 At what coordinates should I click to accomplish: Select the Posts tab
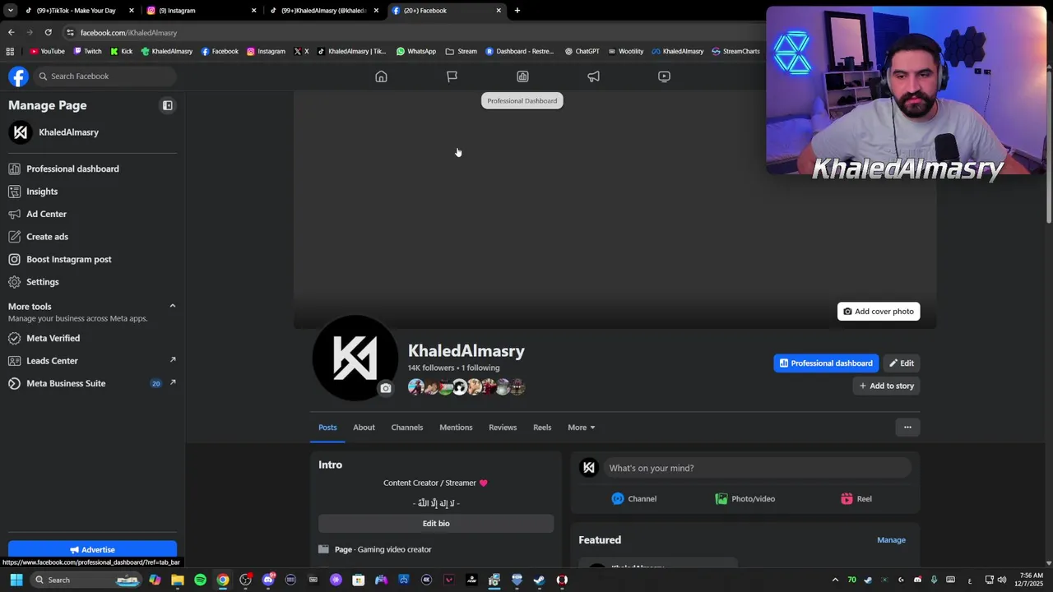327,428
